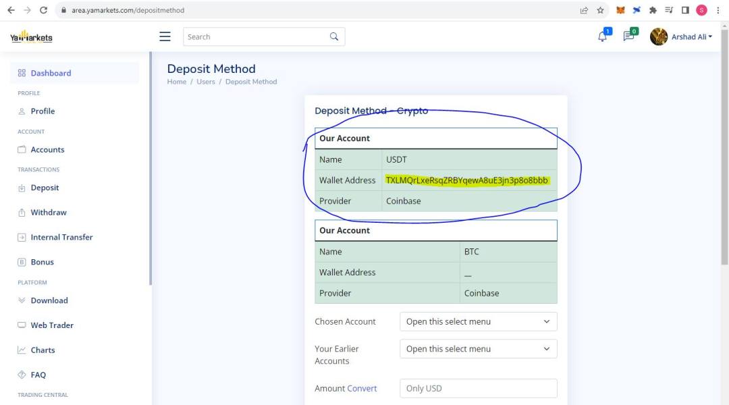Select Withdraw from the sidebar
This screenshot has height=405, width=729.
[x=49, y=212]
